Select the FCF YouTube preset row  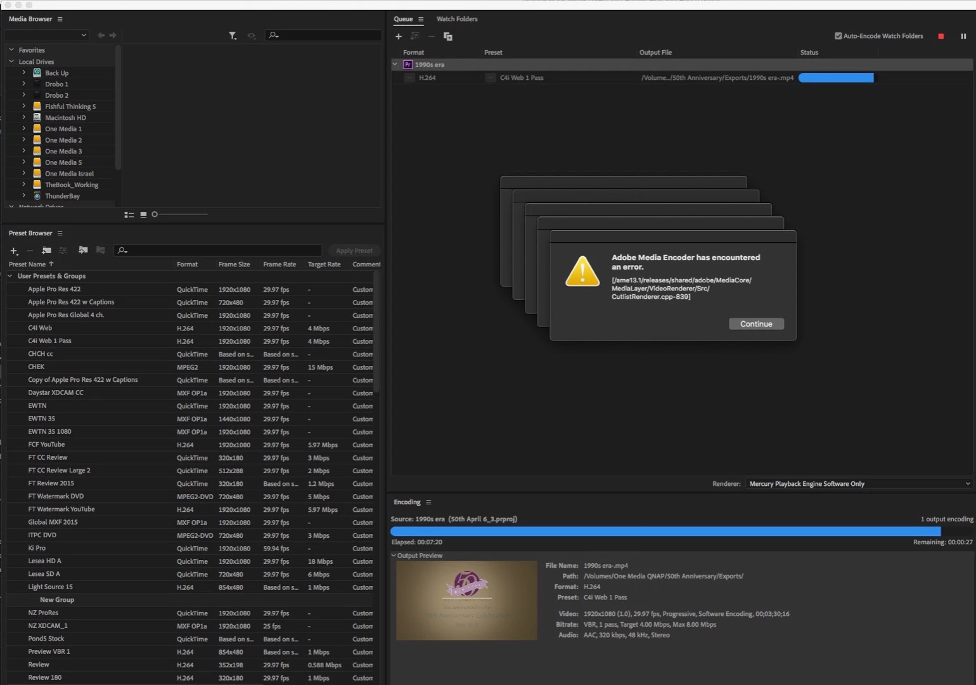pyautogui.click(x=190, y=445)
